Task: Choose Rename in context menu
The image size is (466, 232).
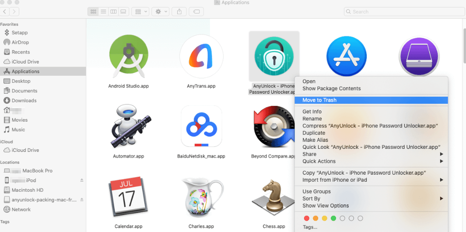Action: (x=371, y=119)
